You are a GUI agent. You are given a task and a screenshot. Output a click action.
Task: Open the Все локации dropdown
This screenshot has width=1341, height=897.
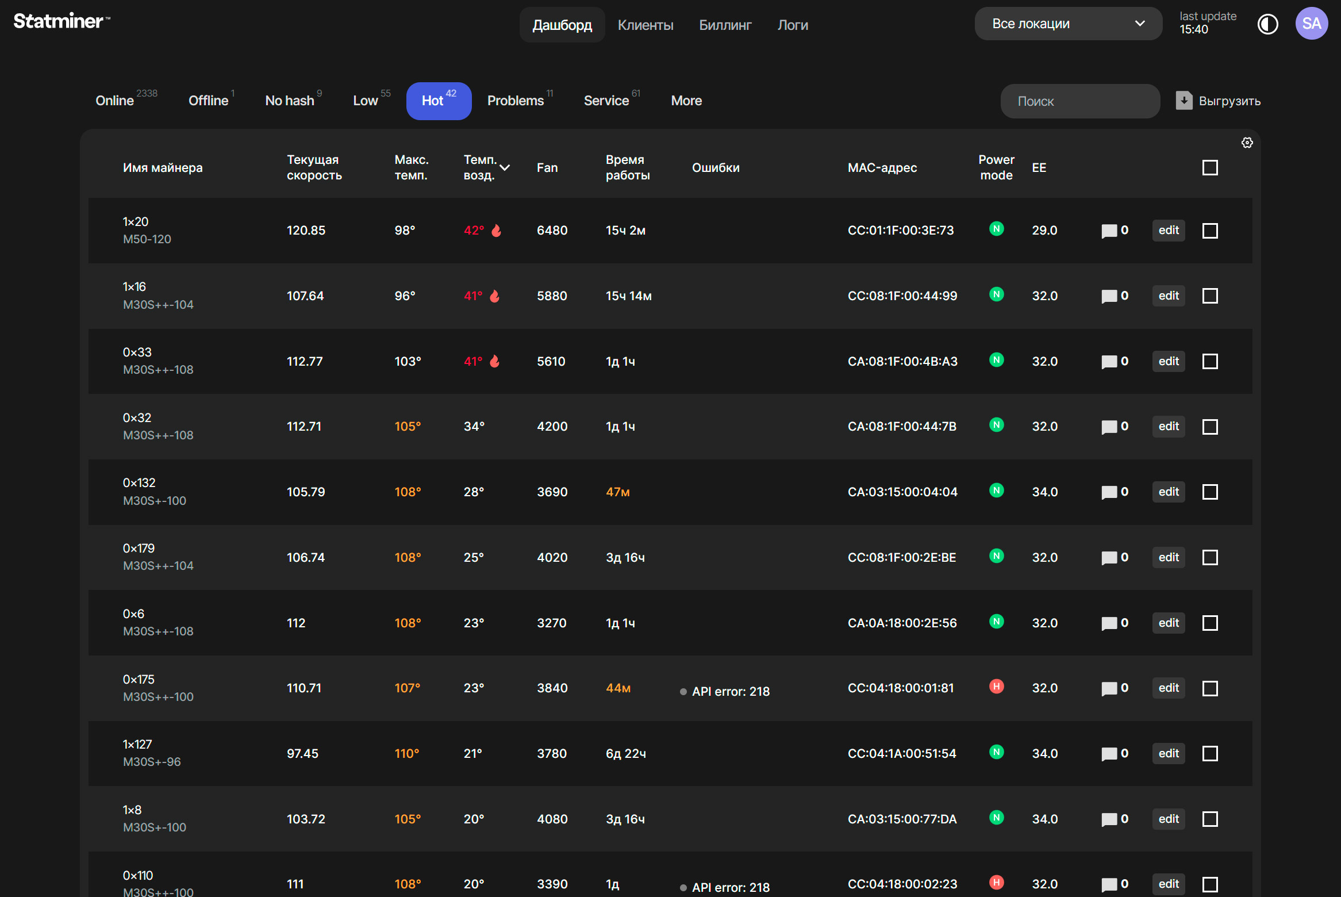1068,24
